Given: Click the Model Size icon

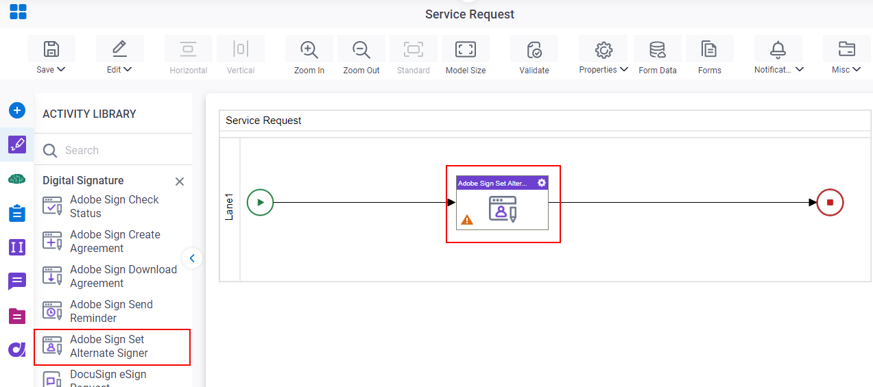Looking at the screenshot, I should 466,49.
